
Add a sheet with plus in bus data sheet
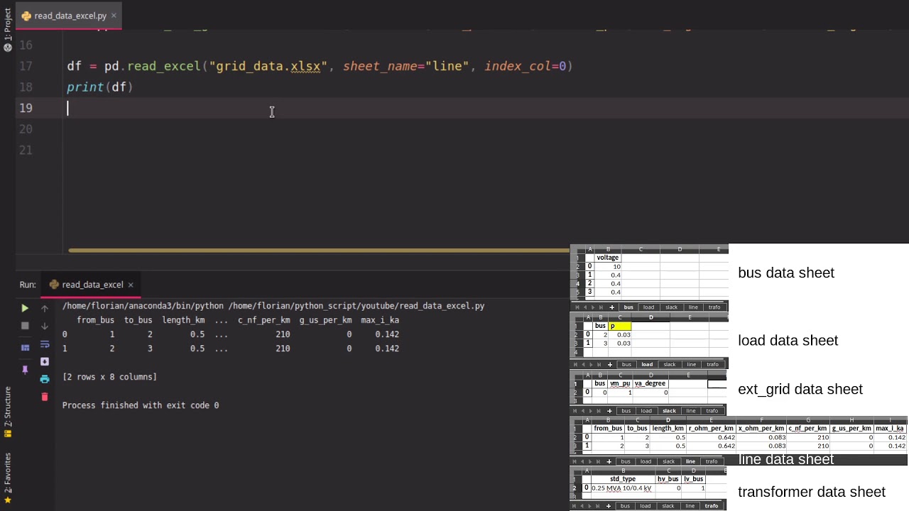(x=611, y=307)
